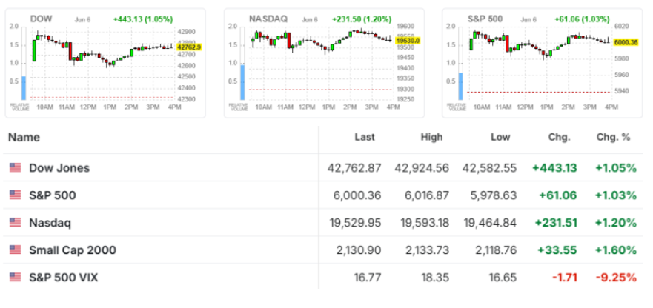Click VIX high value 18.35
The width and height of the screenshot is (653, 308).
pyautogui.click(x=437, y=278)
